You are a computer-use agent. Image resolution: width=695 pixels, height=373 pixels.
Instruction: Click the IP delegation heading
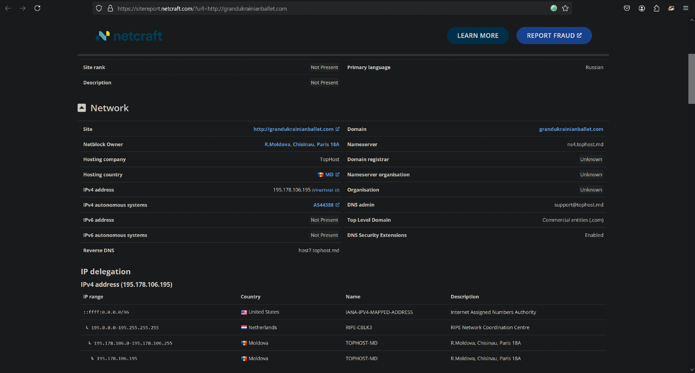tap(106, 272)
